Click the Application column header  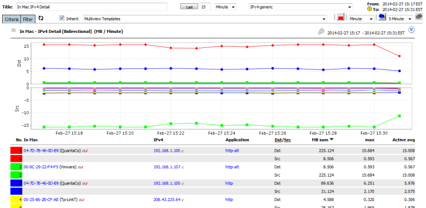[237, 140]
